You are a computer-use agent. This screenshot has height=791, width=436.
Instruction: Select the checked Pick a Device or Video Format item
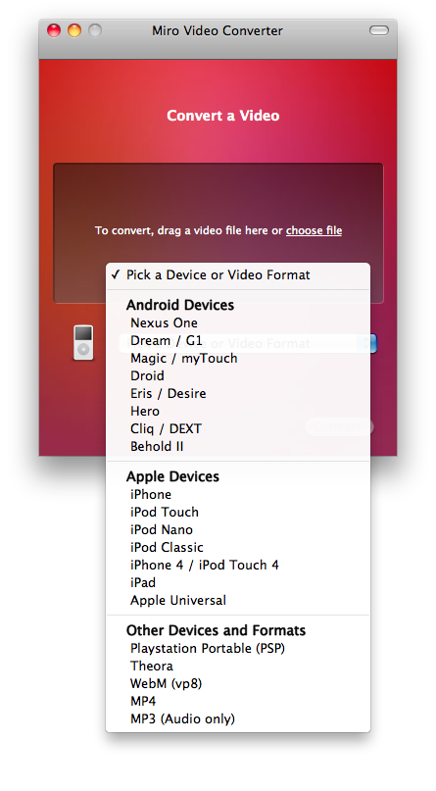coord(238,274)
